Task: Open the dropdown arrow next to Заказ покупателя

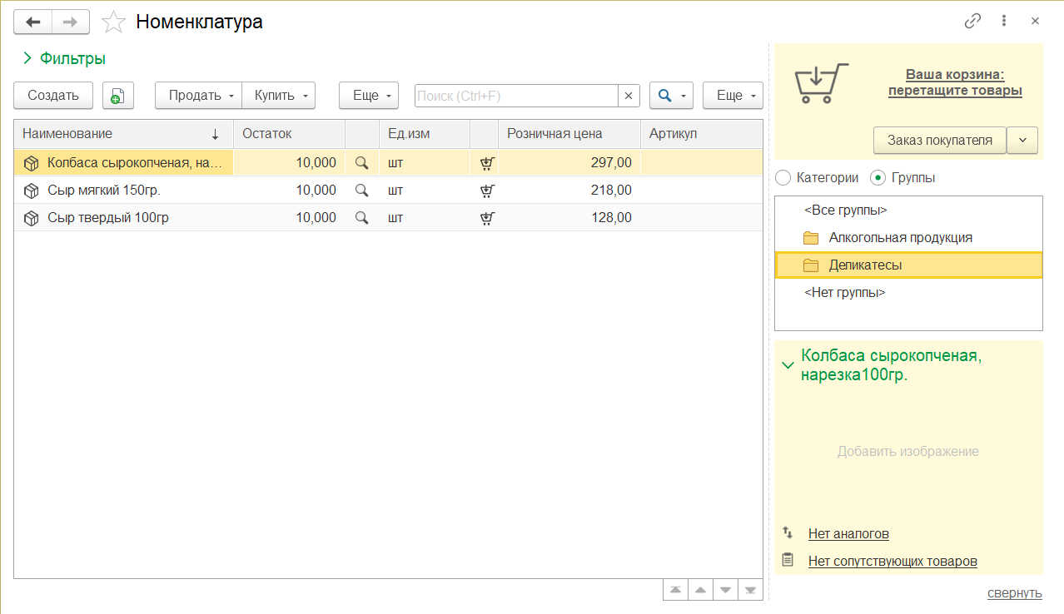Action: point(1022,141)
